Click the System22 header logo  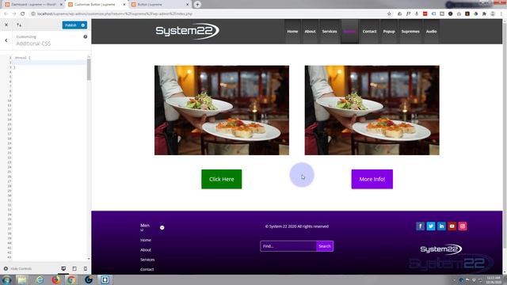click(188, 31)
